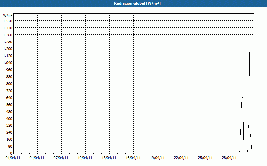
Task: Select the 1.440 y-axis value
Action: [8, 28]
